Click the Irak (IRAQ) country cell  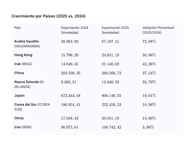(23, 64)
